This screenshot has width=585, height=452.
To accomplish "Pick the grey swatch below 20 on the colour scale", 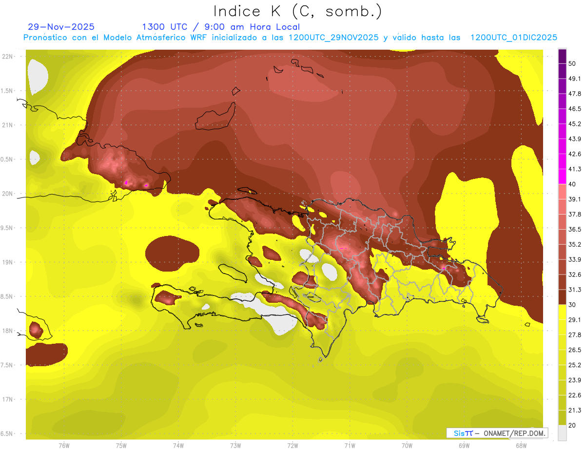I will 562,432.
